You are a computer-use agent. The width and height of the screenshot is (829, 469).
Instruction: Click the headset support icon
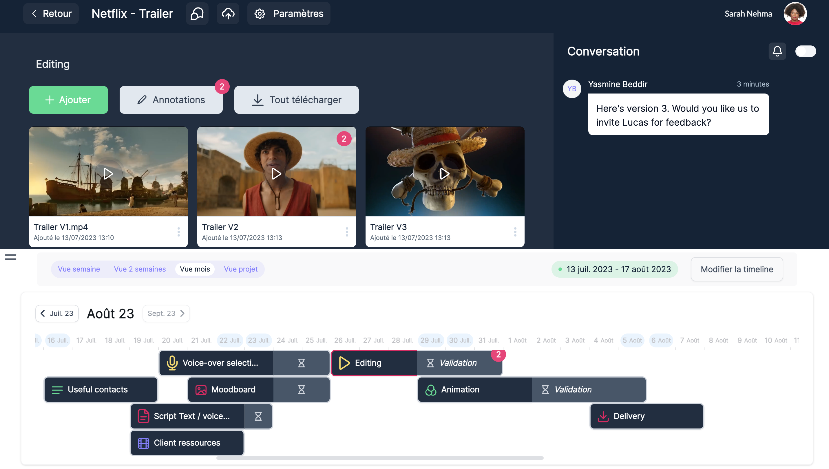[197, 14]
